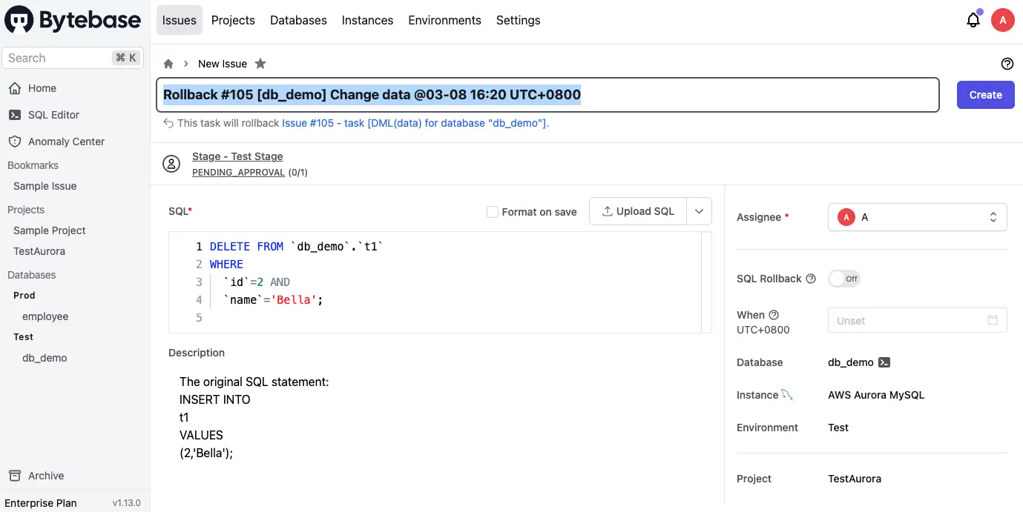The width and height of the screenshot is (1023, 512).
Task: Expand the Upload SQL dropdown arrow
Action: (699, 211)
